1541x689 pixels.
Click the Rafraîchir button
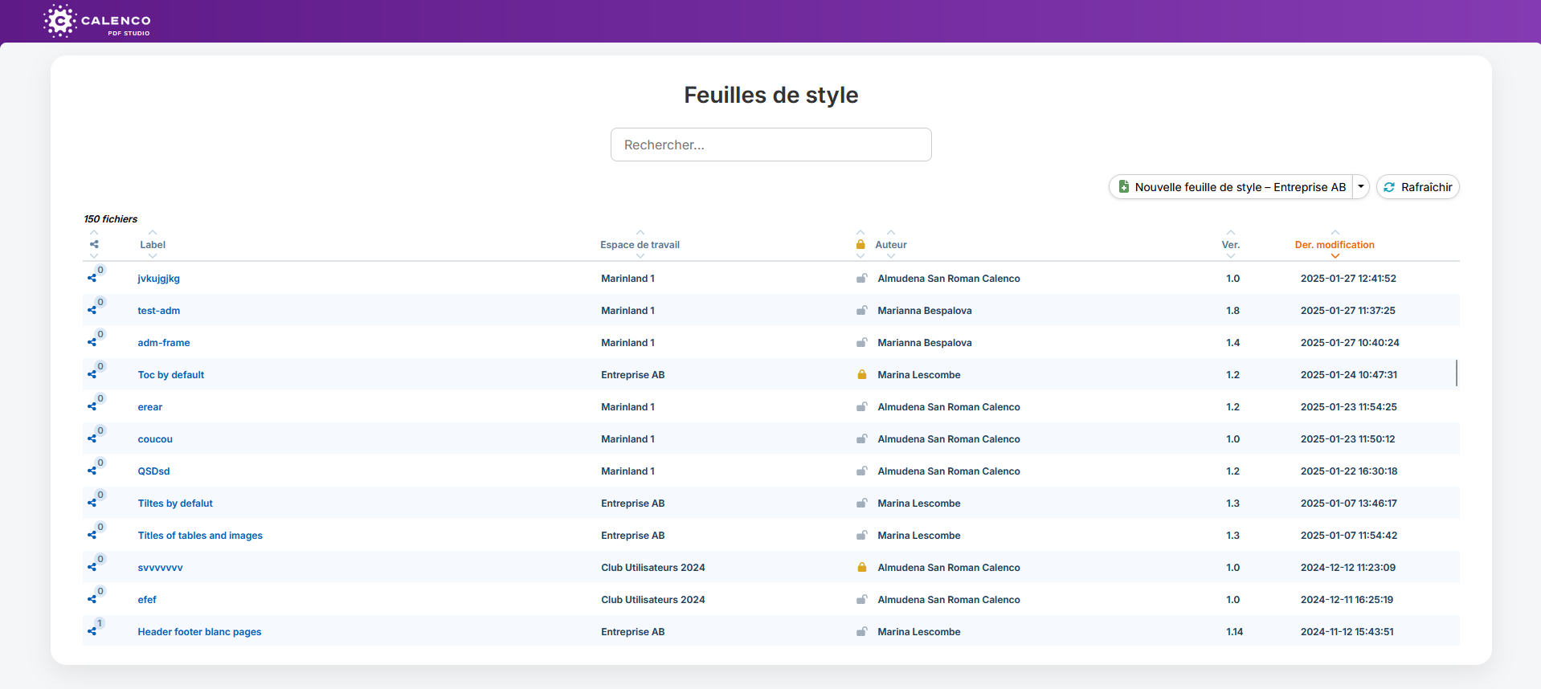pos(1418,186)
